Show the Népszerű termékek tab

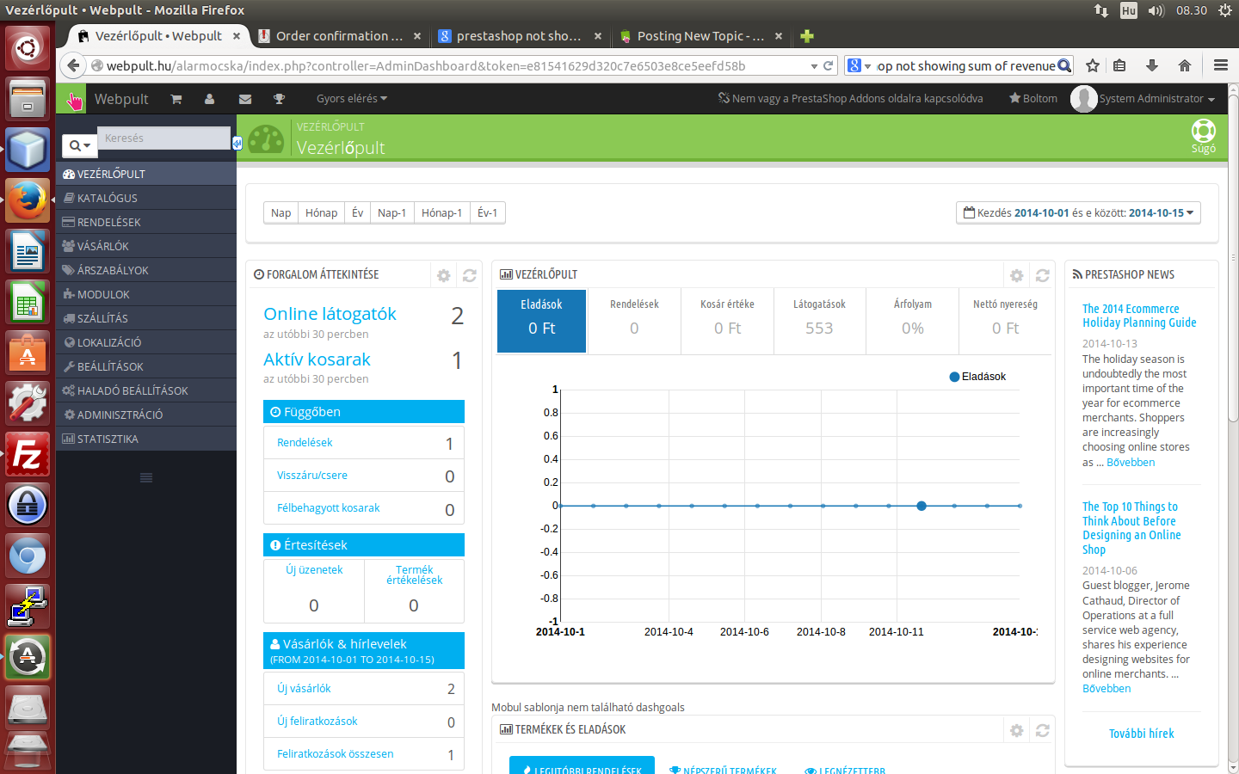click(x=723, y=771)
